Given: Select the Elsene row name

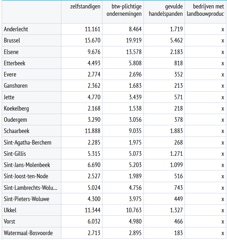Looking at the screenshot, I should [11, 52].
